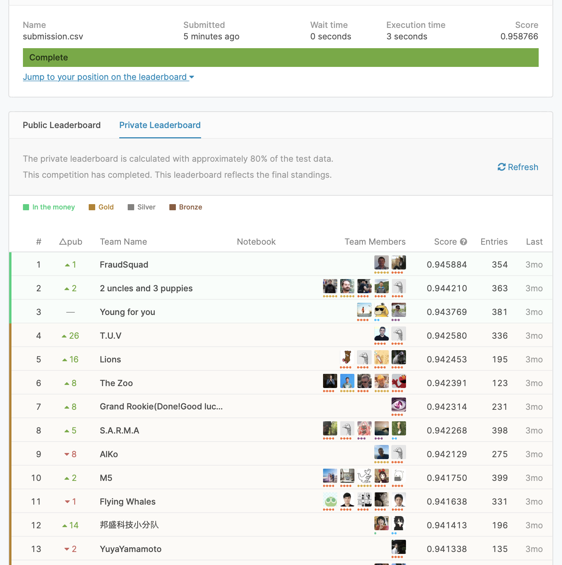Open Jump to your position on the leaderboard
The width and height of the screenshot is (562, 565).
click(x=105, y=77)
